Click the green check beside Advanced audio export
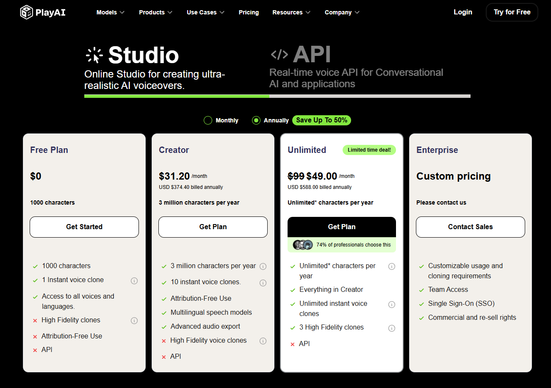This screenshot has width=551, height=388. tap(164, 327)
